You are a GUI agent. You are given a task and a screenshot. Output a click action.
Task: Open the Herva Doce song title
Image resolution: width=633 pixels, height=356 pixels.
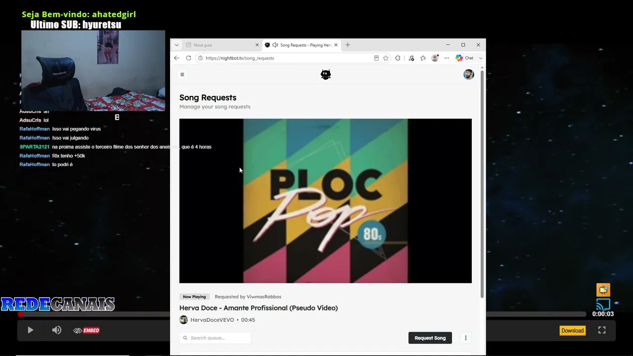pos(259,308)
